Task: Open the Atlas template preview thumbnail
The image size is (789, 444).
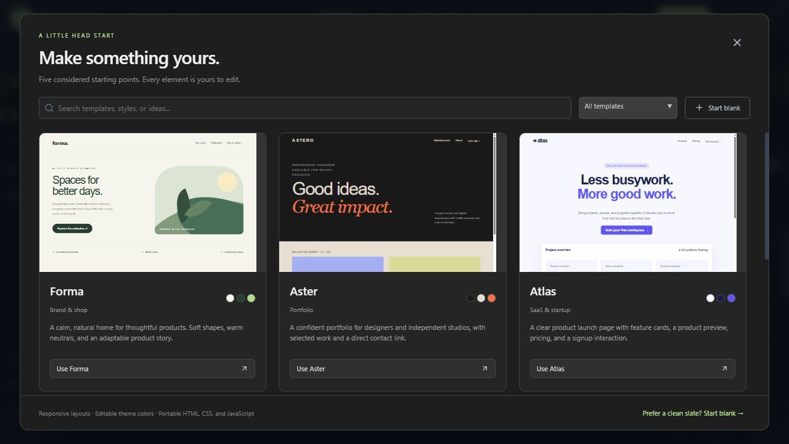Action: pyautogui.click(x=632, y=202)
